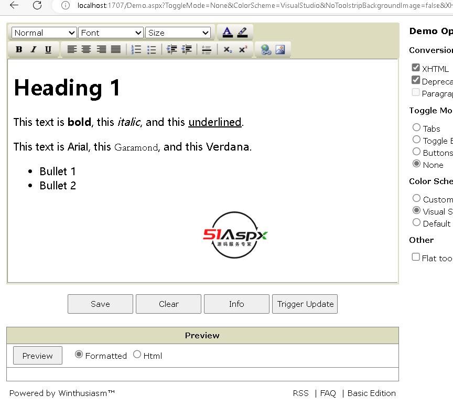Center align the text
The image size is (453, 417).
coord(87,50)
